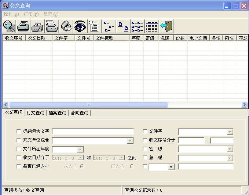The width and height of the screenshot is (249, 195).
Task: Expand the 文件字 dropdown list
Action: [230, 132]
